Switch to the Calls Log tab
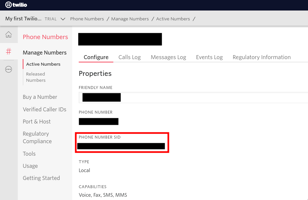The width and height of the screenshot is (308, 200). pyautogui.click(x=129, y=57)
